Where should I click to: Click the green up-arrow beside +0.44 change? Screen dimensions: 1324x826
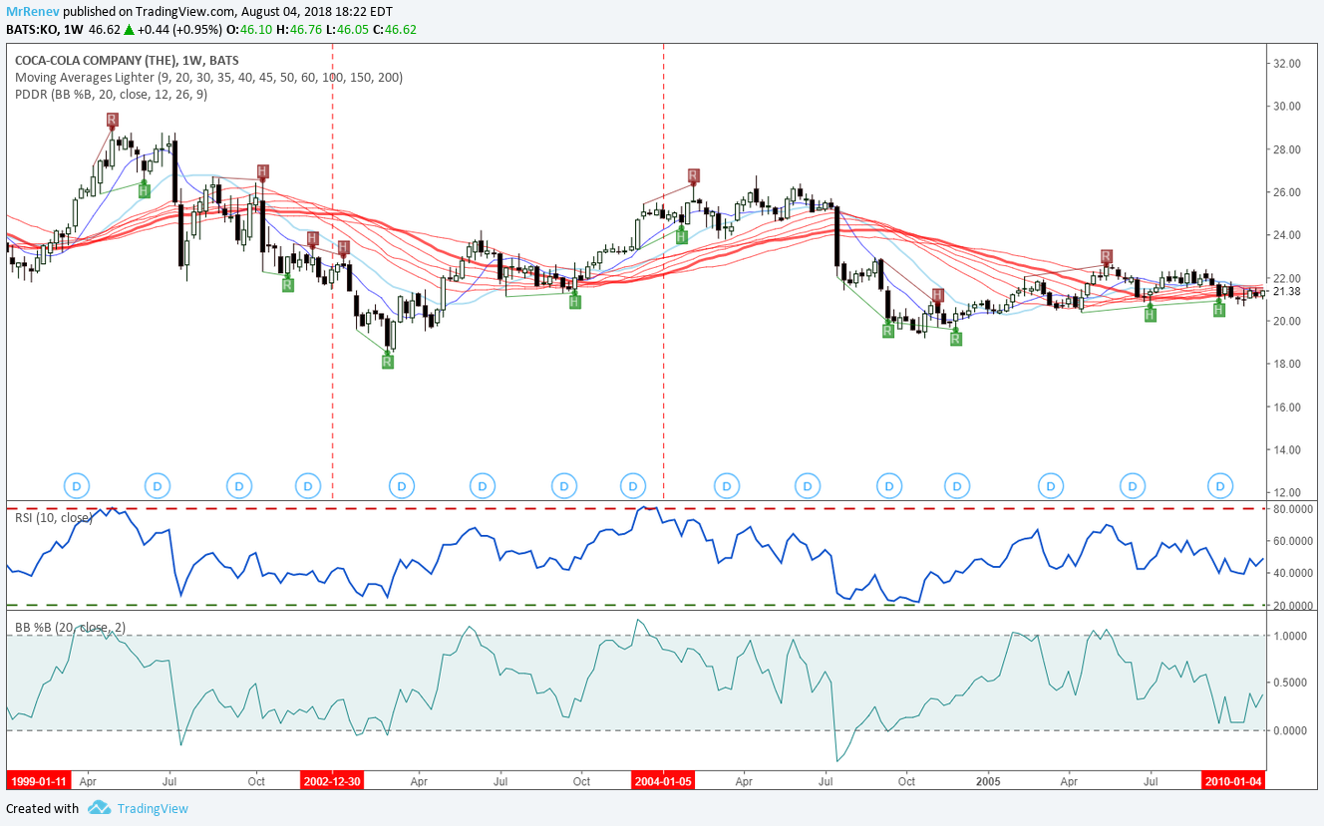(x=129, y=29)
